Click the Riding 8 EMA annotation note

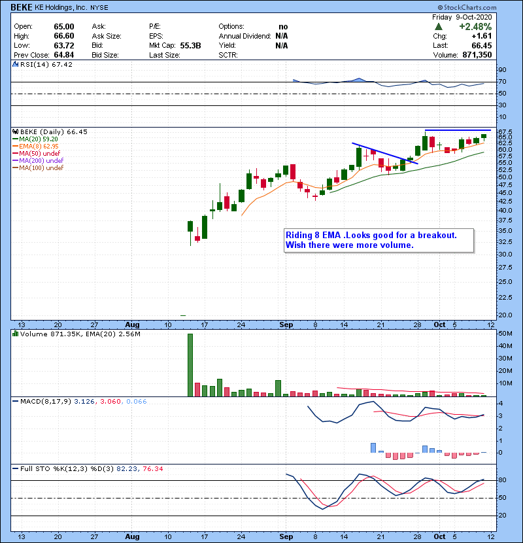(379, 240)
